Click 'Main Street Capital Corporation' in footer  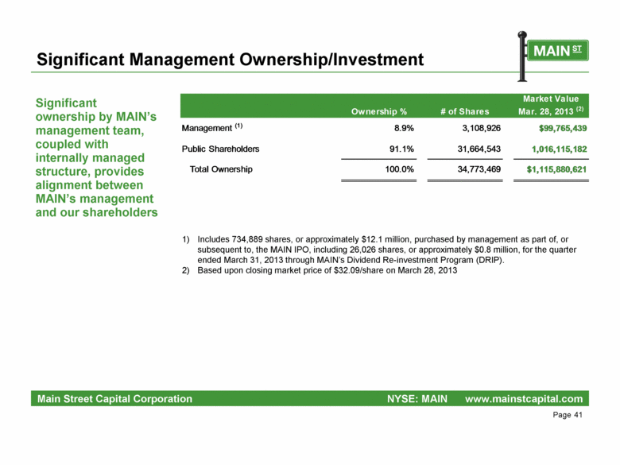pyautogui.click(x=114, y=398)
